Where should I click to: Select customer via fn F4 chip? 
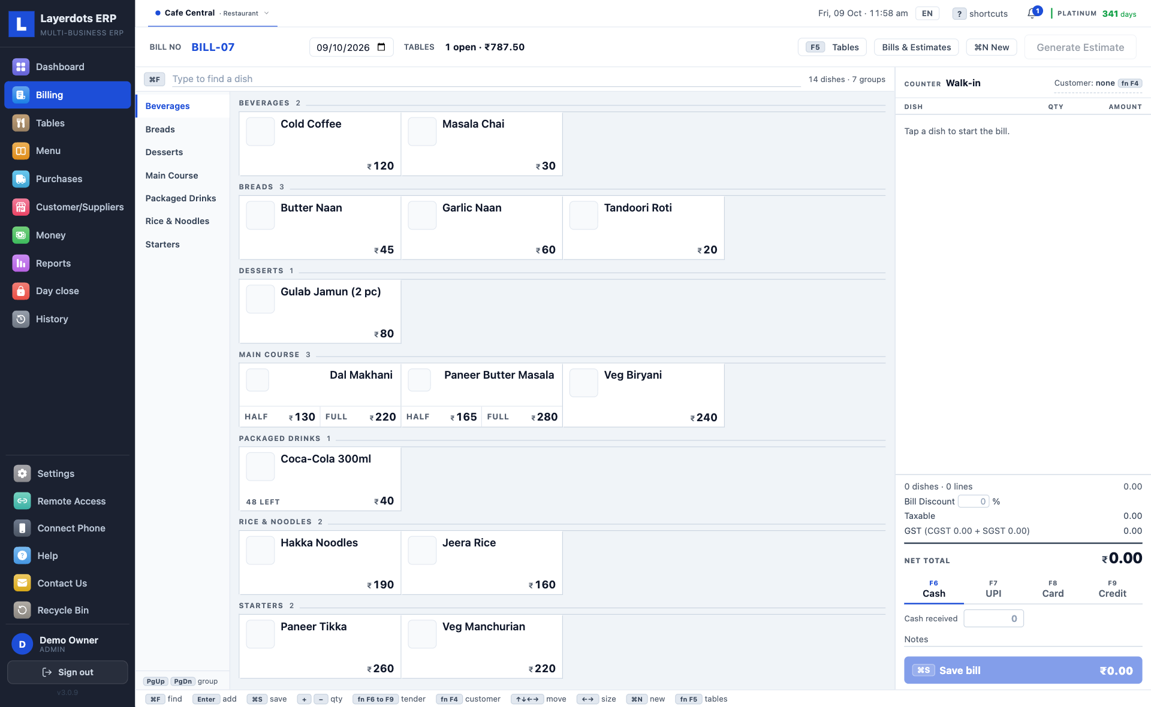[x=1130, y=83]
